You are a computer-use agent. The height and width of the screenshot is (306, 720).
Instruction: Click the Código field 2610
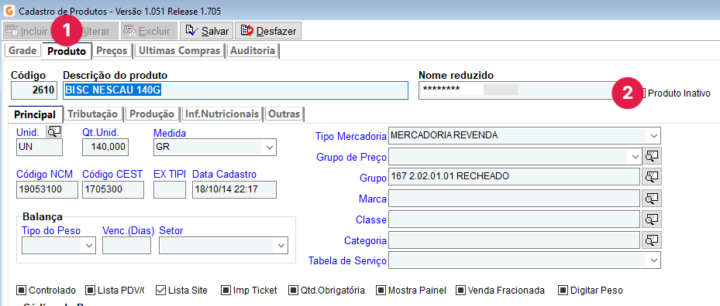(x=33, y=90)
